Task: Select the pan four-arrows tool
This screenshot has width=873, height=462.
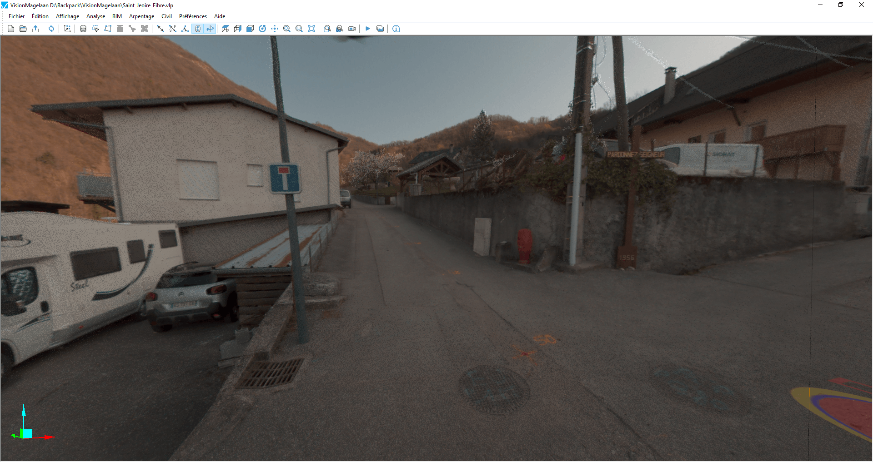Action: click(x=275, y=29)
